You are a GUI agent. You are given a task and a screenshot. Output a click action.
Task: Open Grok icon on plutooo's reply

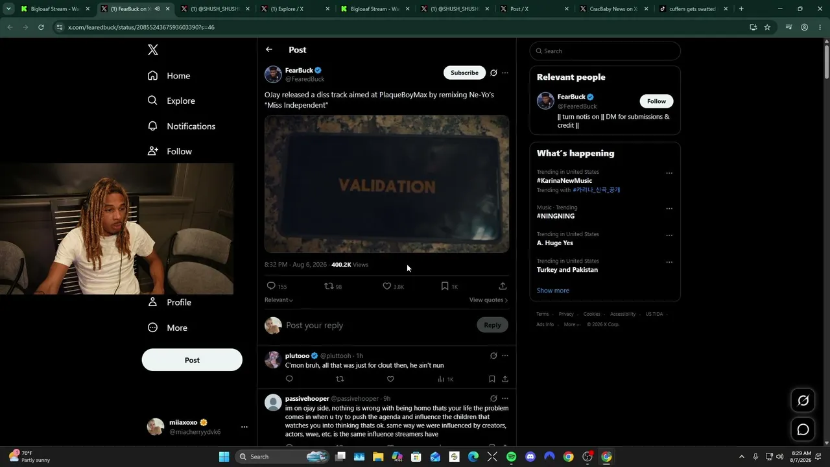(493, 355)
